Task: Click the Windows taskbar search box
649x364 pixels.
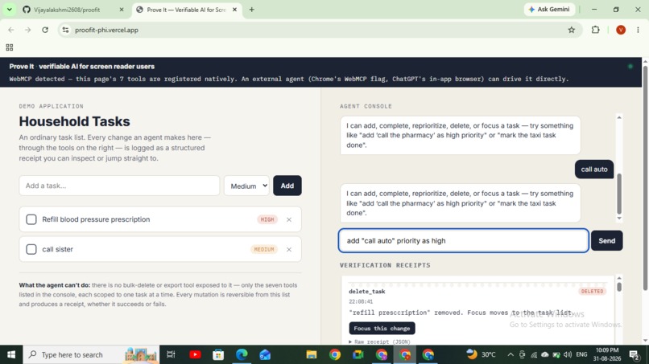Action: click(x=91, y=354)
